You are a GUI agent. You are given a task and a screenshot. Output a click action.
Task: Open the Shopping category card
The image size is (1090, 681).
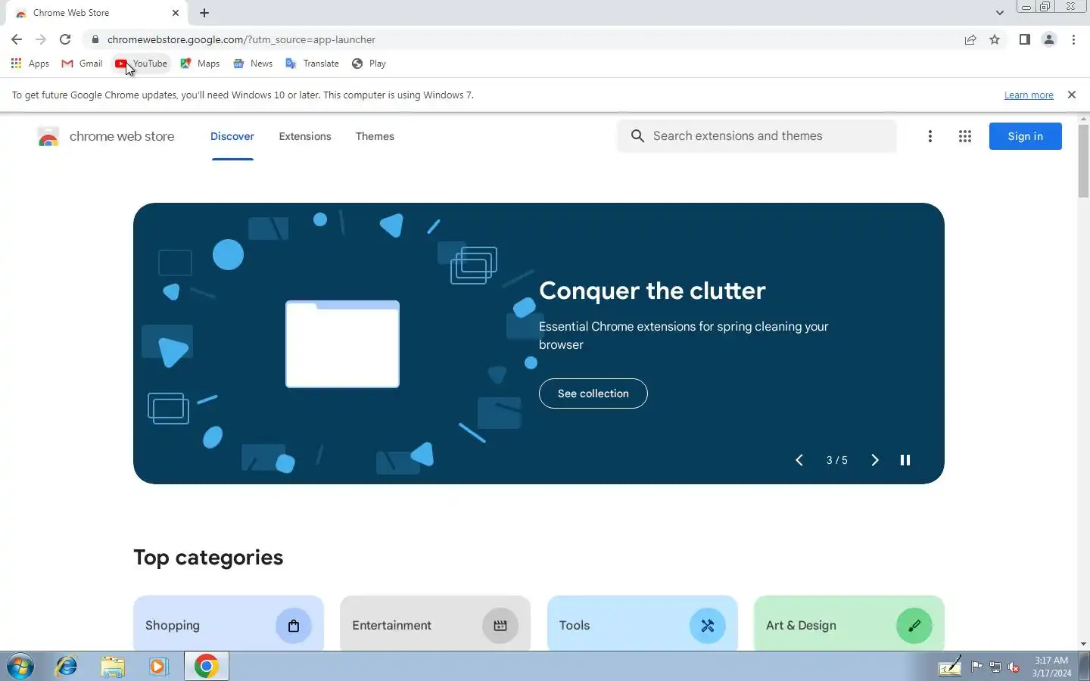pos(229,624)
